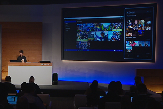Click the January 2015 date heading

[79, 22]
